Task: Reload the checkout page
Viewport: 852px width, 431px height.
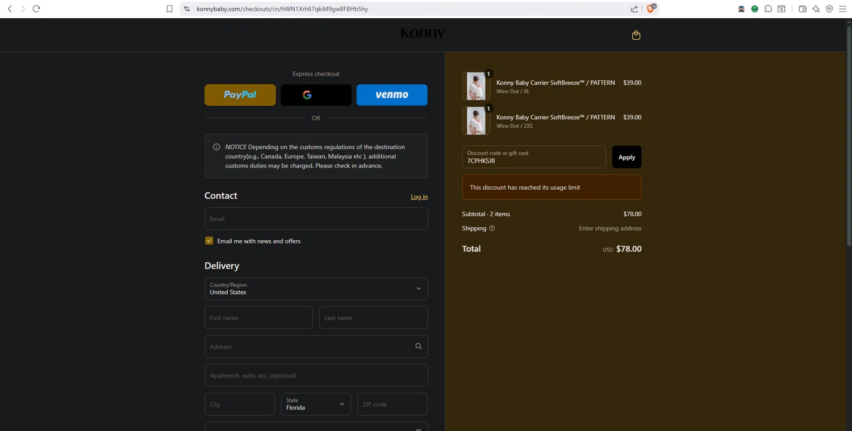Action: (x=36, y=9)
